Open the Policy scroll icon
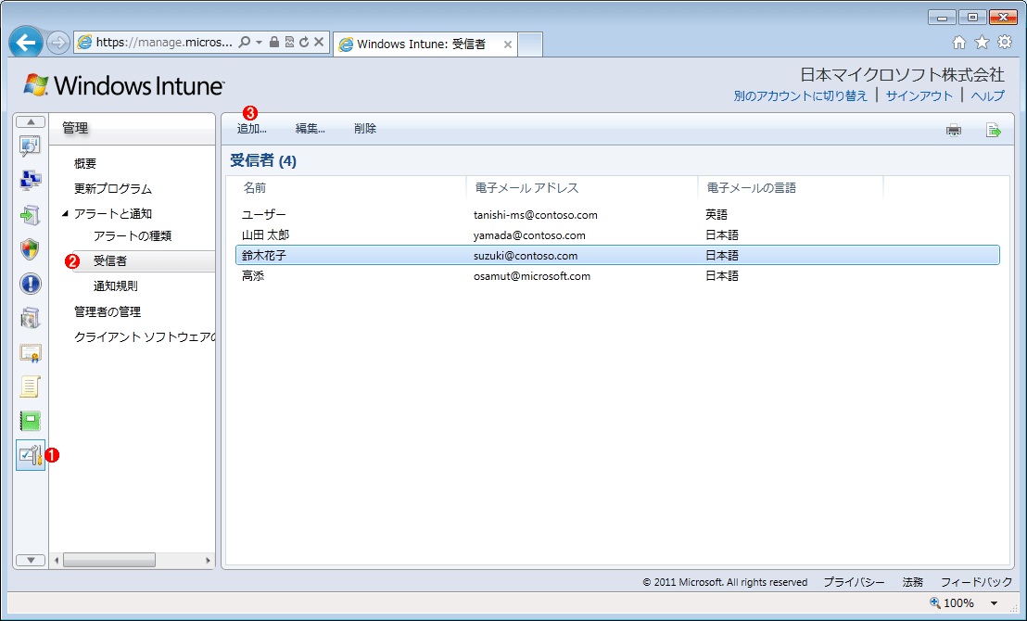Viewport: 1027px width, 621px height. point(31,387)
